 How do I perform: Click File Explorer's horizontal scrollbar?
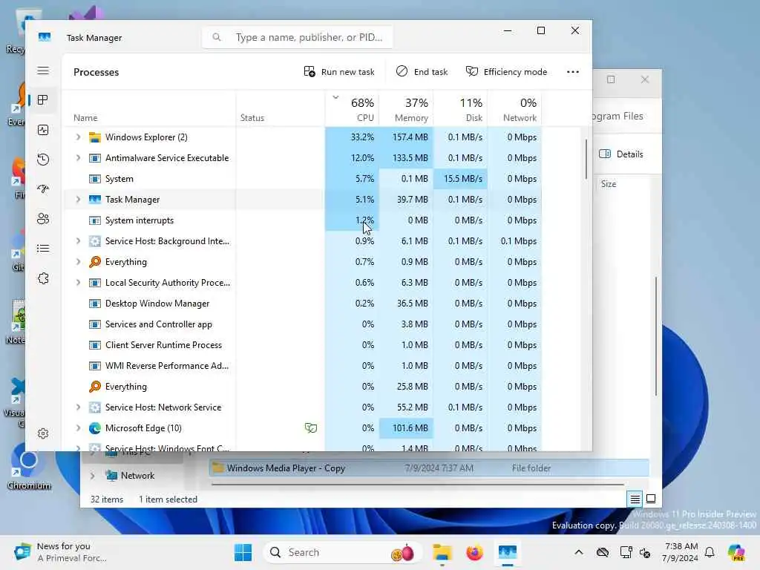418,484
